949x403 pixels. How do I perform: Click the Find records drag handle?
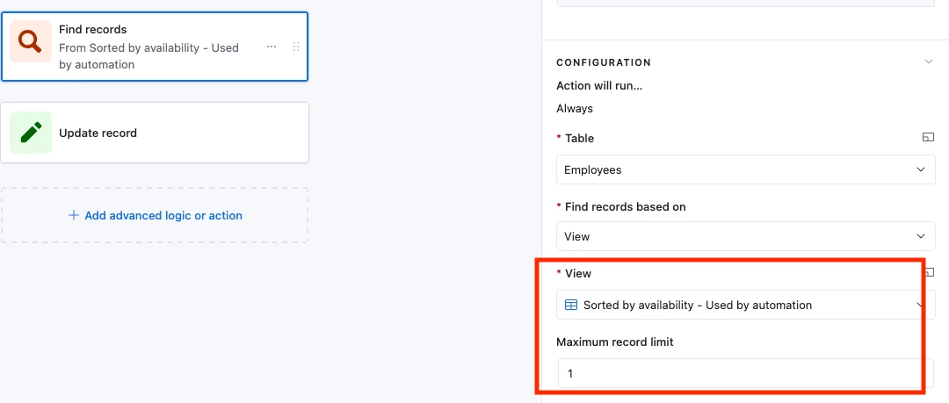pyautogui.click(x=295, y=47)
